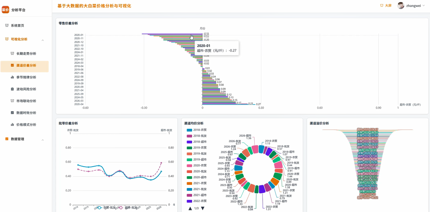Viewport: 430px width, 212px height.
Task: Click the 0.27 bar value label
Action: (x=258, y=104)
